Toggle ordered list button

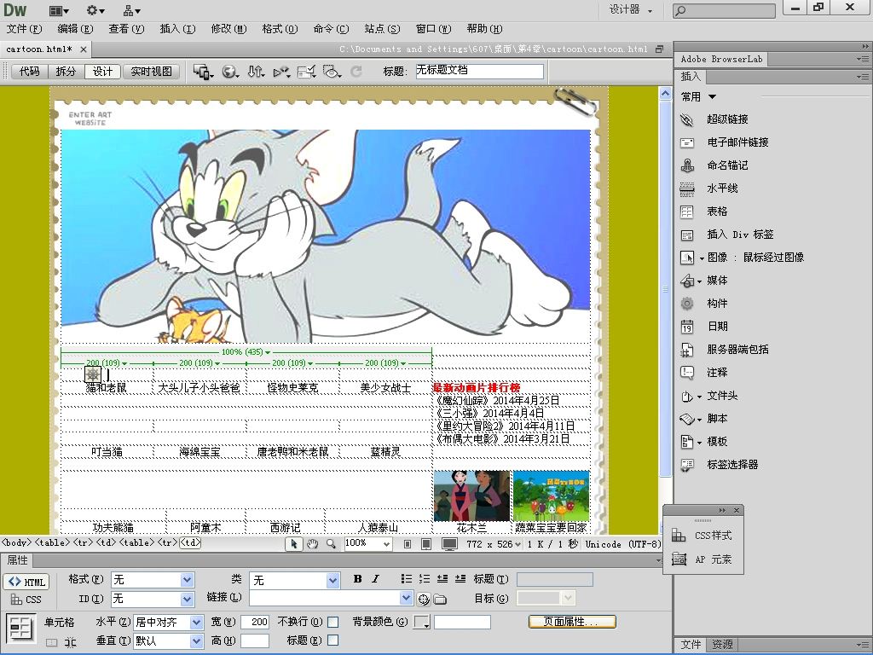425,579
